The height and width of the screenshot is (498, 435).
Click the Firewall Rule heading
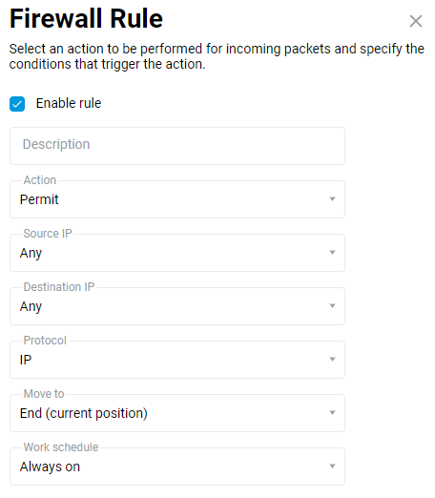[x=86, y=18]
